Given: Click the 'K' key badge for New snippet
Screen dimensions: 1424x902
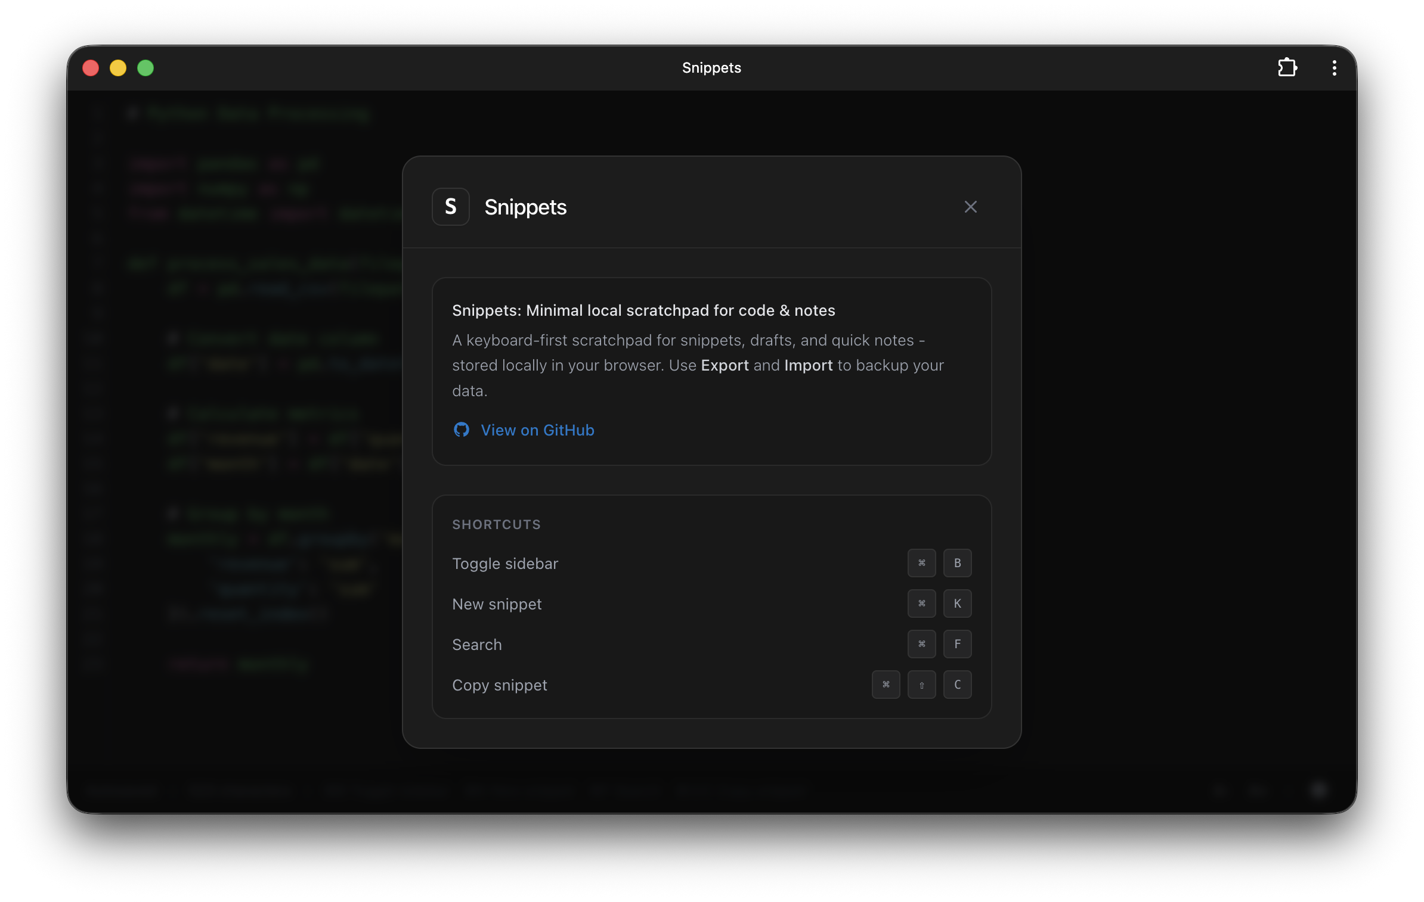Looking at the screenshot, I should [x=957, y=604].
